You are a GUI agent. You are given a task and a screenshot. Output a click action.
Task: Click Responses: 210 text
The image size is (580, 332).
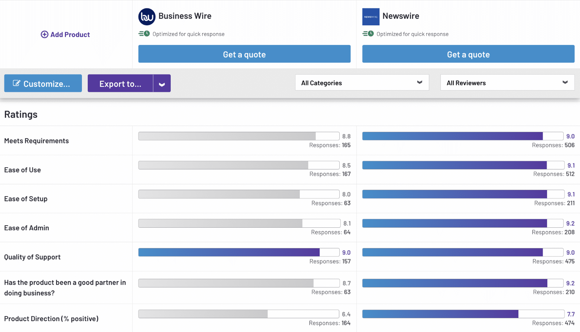click(x=554, y=292)
